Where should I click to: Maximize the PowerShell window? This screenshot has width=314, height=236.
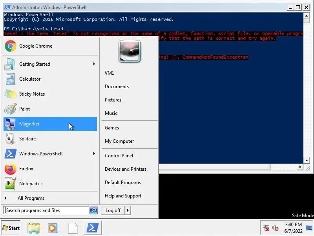coord(298,7)
